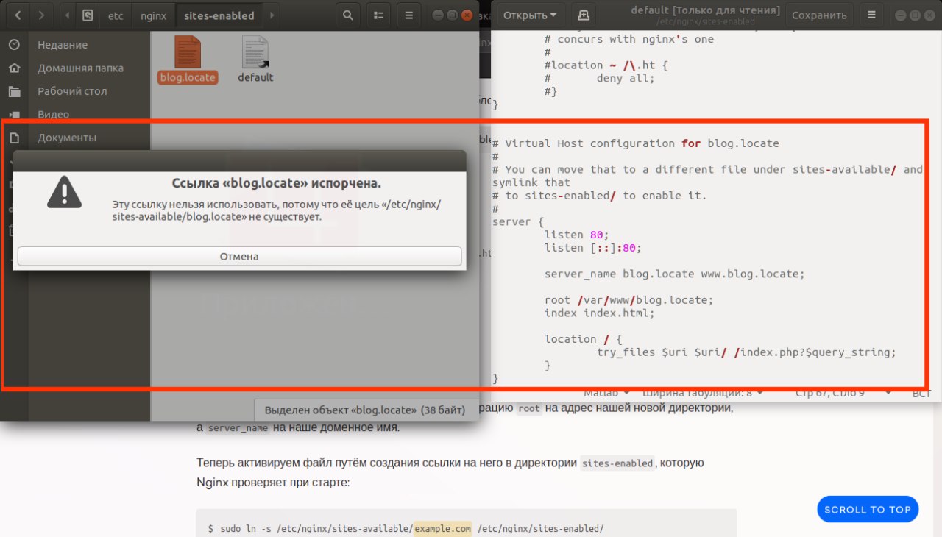
Task: Open 'Недавние' in the sidebar
Action: (63, 45)
